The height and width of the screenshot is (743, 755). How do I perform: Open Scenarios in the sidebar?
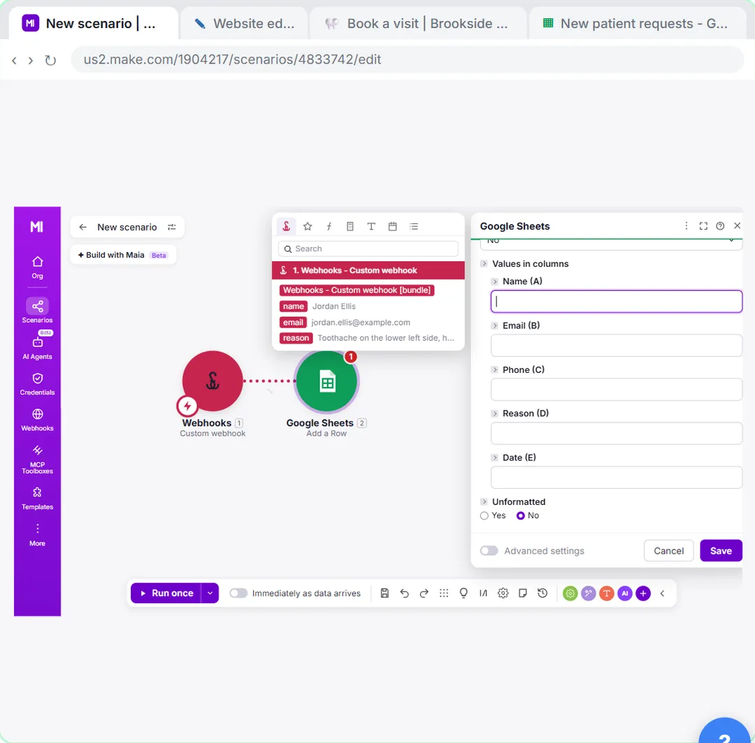coord(37,311)
